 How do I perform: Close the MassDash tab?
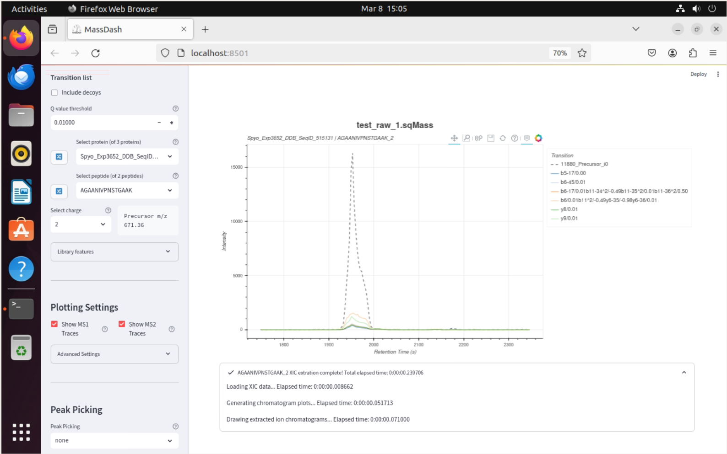[x=184, y=29]
